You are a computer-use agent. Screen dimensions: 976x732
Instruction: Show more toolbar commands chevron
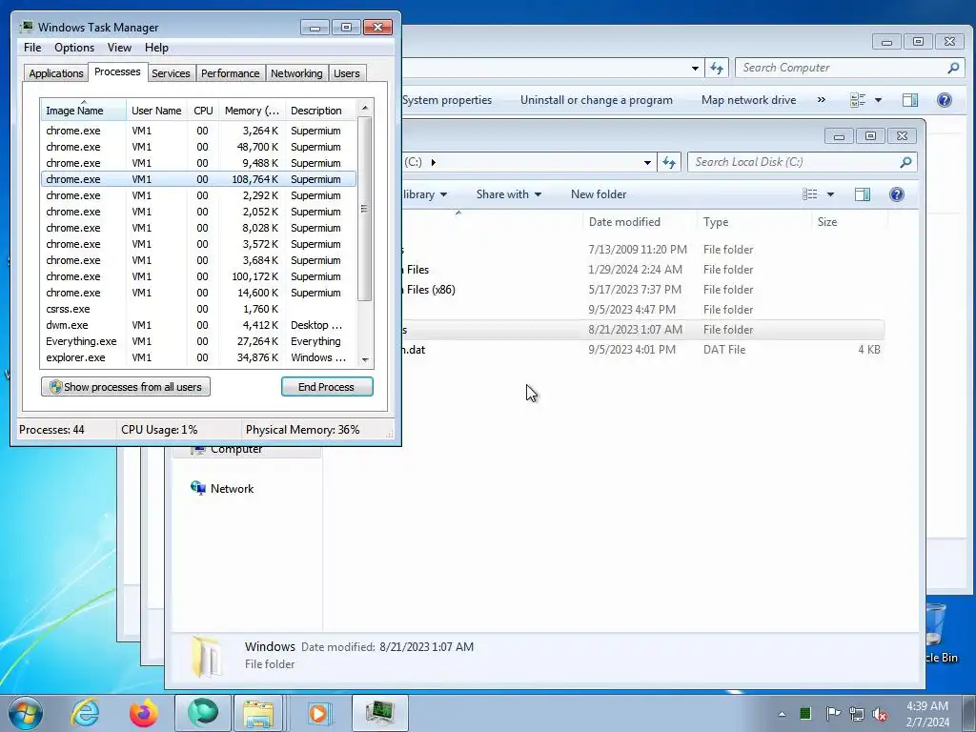point(821,99)
